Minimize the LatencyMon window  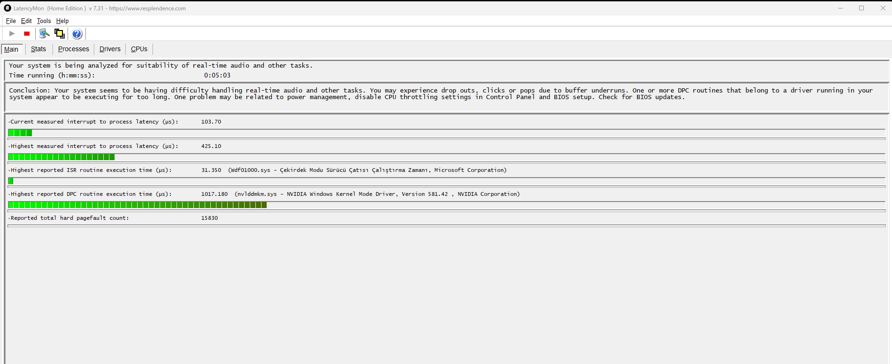point(840,8)
